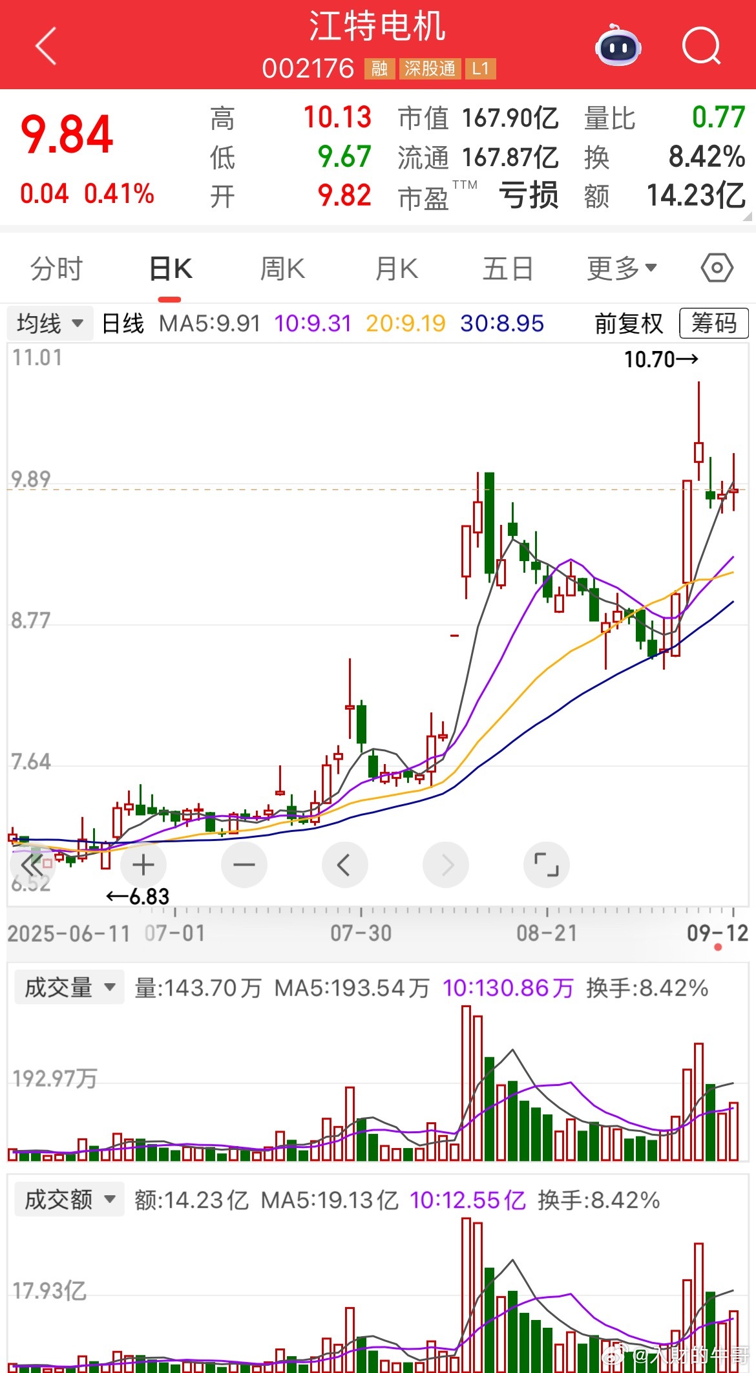Open the search magnifier icon
This screenshot has height=1373, width=756.
point(702,46)
